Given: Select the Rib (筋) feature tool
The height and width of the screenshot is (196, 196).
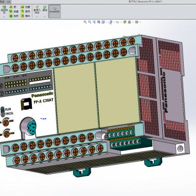Looking at the screenshot, I should (x=13, y=7).
